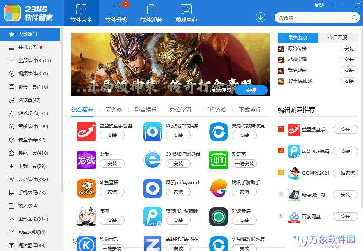Switch to the 手机游戏 tab

click(215, 110)
